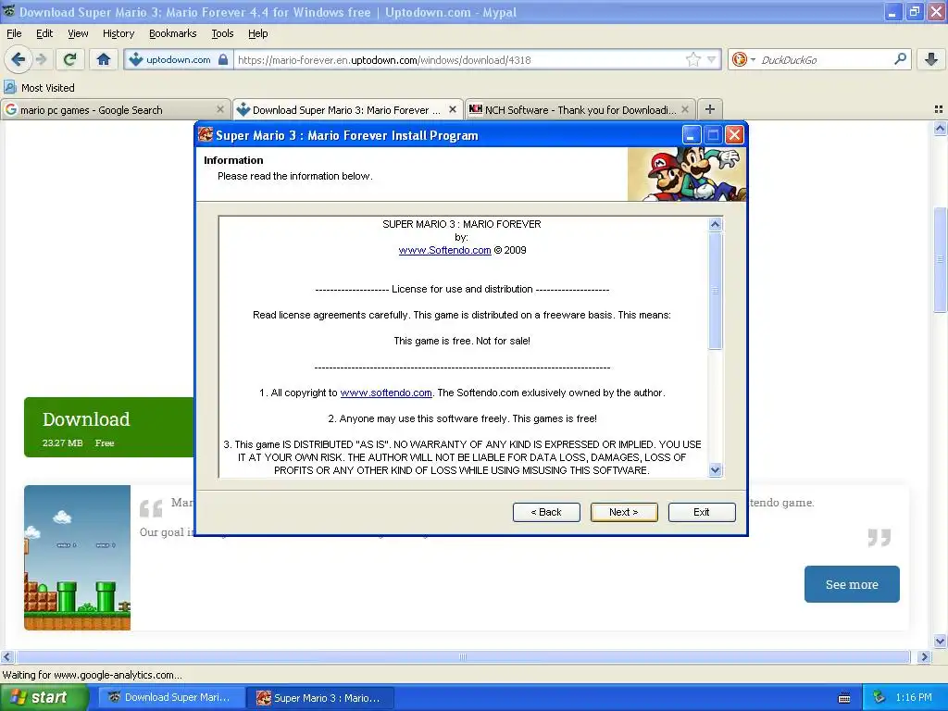Screen dimensions: 948x711
Task: Switch to the NCH Software tab
Action: click(580, 110)
